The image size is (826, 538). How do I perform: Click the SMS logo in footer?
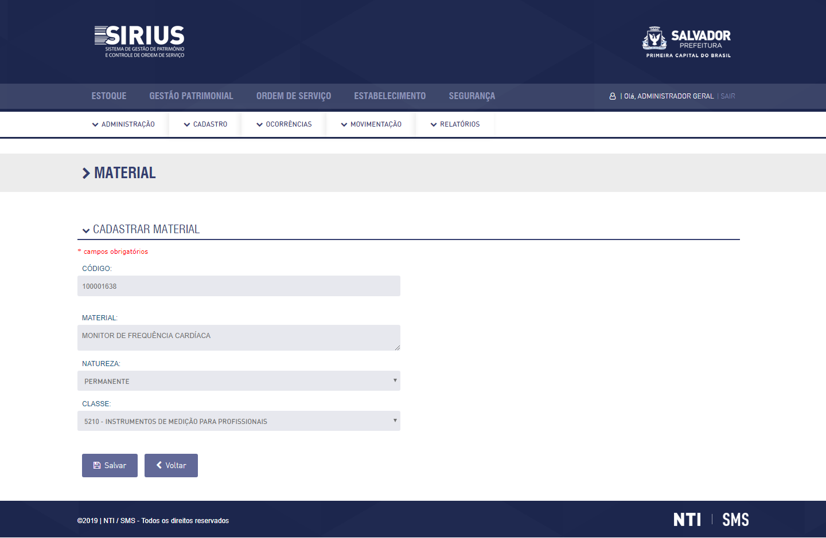click(735, 520)
